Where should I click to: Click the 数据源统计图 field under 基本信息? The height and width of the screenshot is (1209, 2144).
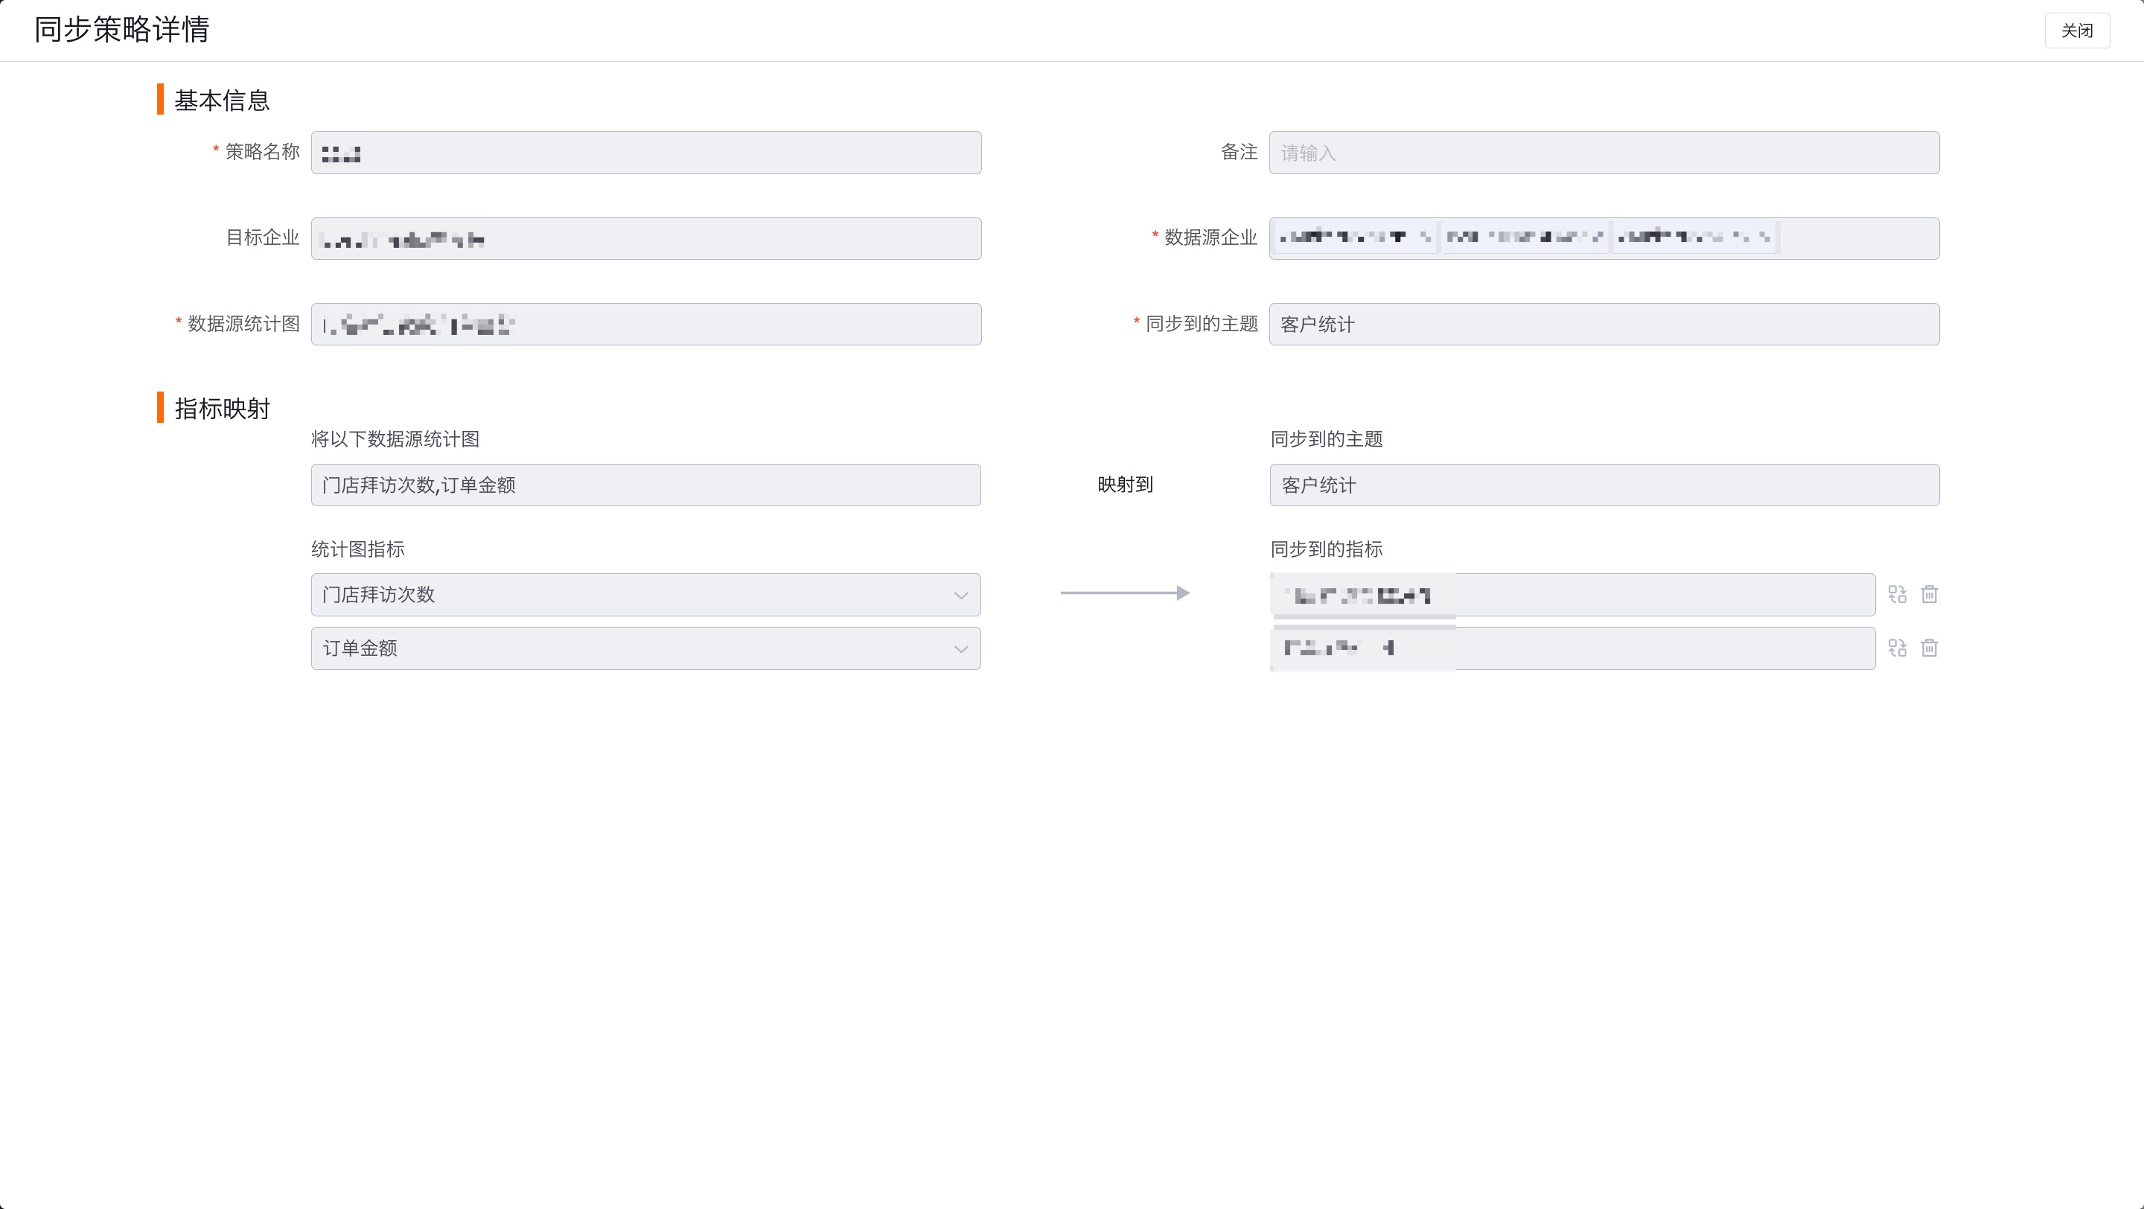pos(646,325)
